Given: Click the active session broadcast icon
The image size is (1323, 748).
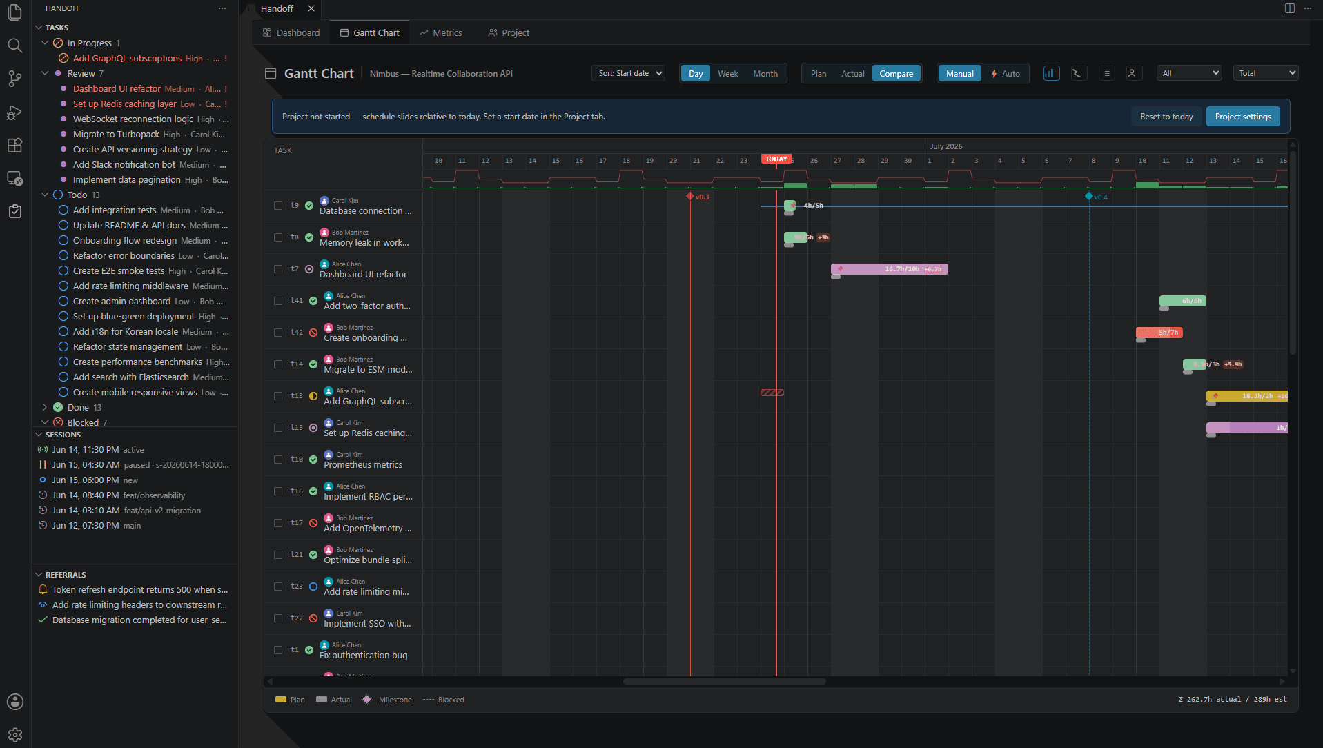Looking at the screenshot, I should click(x=43, y=449).
